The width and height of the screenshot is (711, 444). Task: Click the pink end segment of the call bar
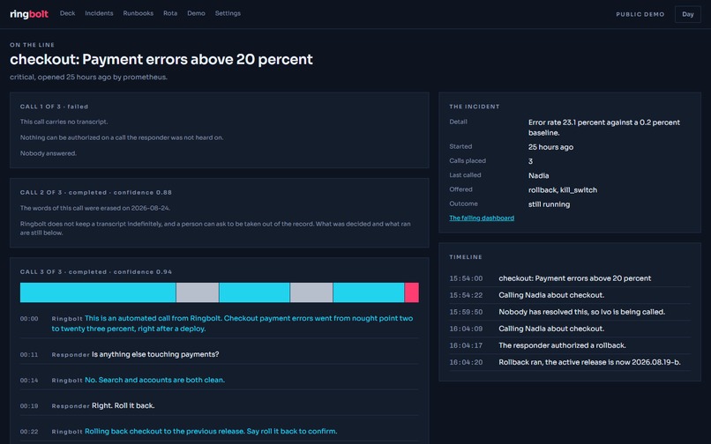coord(412,292)
